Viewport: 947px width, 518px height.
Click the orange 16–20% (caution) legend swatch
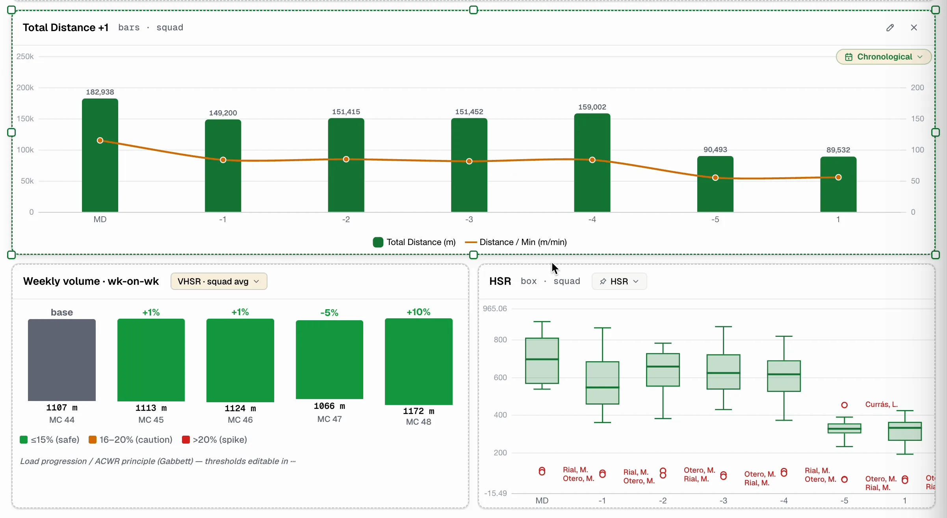pos(93,440)
